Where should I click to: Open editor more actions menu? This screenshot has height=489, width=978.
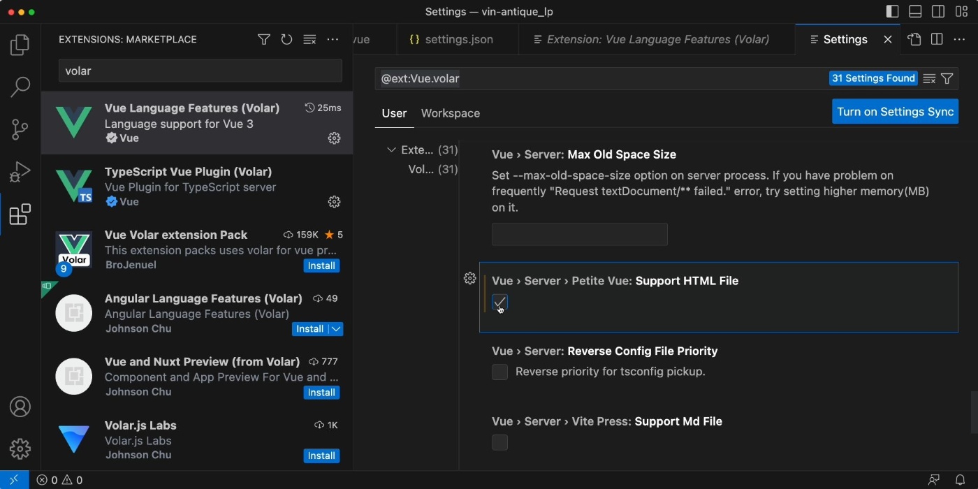[960, 40]
